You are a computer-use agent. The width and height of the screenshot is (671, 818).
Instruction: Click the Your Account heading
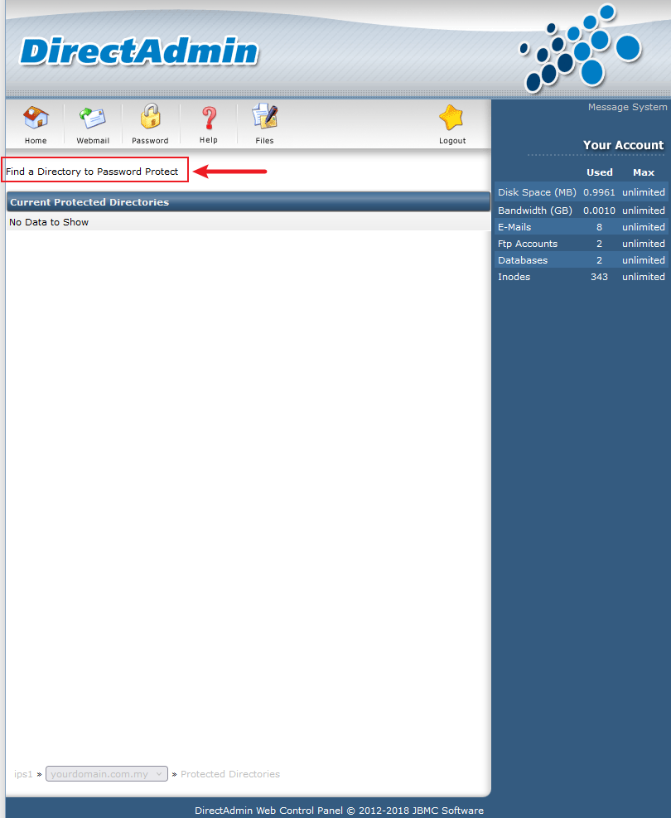pyautogui.click(x=623, y=145)
